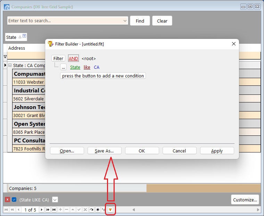The image size is (264, 216).
Task: Open the filter history dropdown next to (State LIKE CA)
Action: (x=55, y=200)
